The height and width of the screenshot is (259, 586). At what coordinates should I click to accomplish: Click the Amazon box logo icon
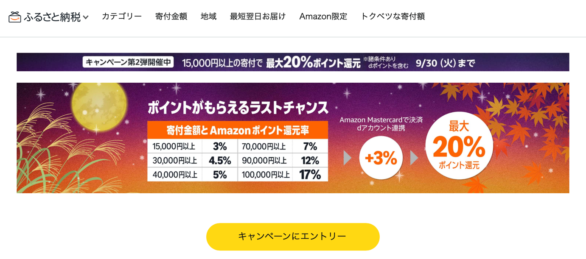coord(14,17)
